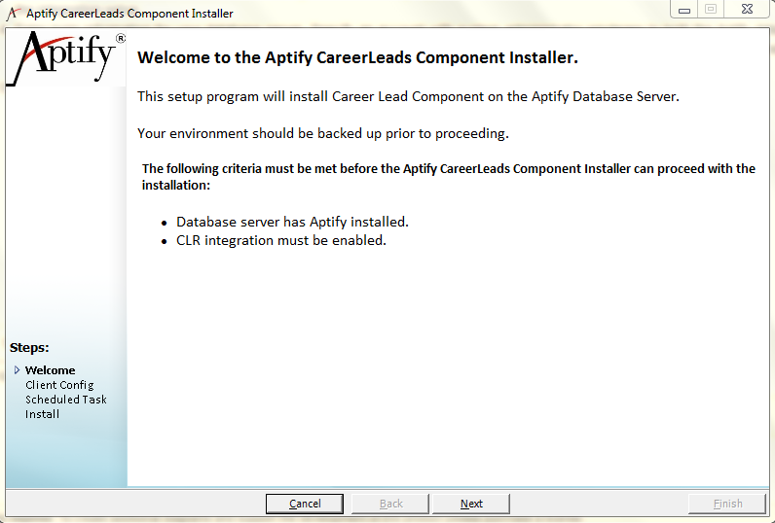Select the Client Config step
Screen dimensions: 775x523
tap(59, 385)
